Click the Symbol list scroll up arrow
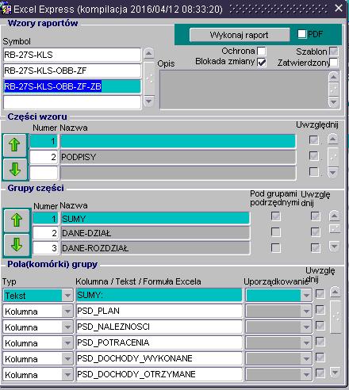Image resolution: width=349 pixels, height=390 pixels. [149, 54]
